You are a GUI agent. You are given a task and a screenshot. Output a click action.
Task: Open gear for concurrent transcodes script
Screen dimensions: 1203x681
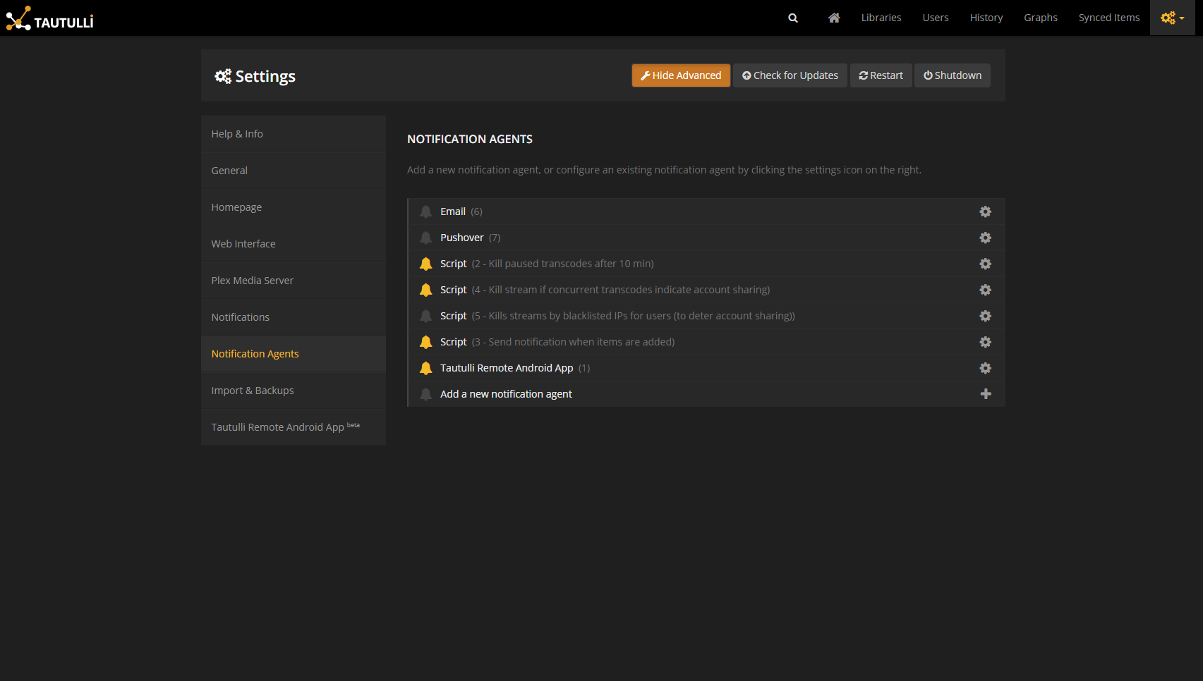pyautogui.click(x=985, y=290)
